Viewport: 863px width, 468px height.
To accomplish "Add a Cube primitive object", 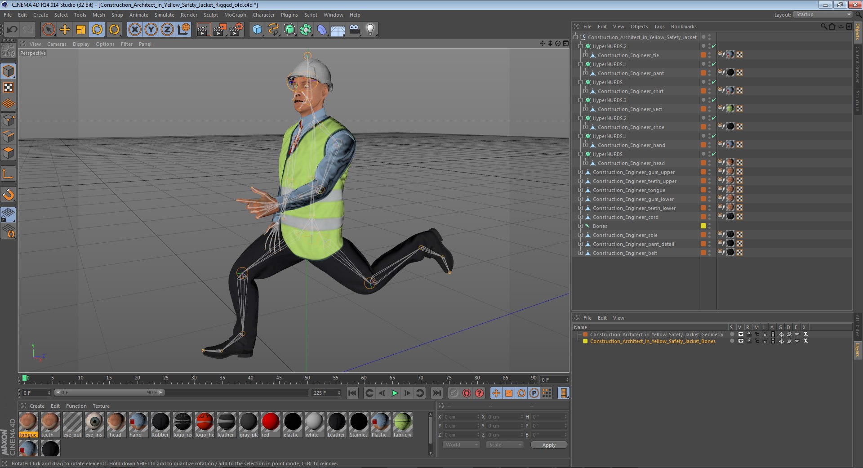I will point(257,30).
